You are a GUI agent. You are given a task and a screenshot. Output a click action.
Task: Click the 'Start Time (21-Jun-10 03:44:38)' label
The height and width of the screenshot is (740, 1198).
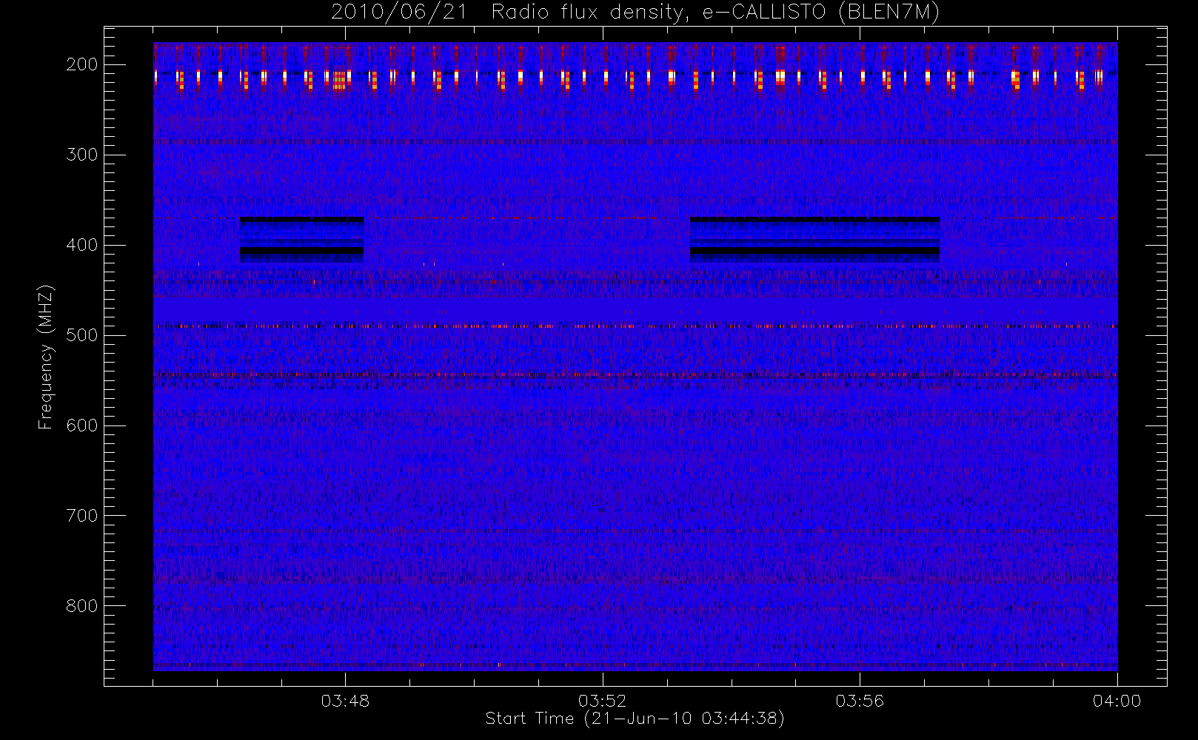tap(635, 719)
